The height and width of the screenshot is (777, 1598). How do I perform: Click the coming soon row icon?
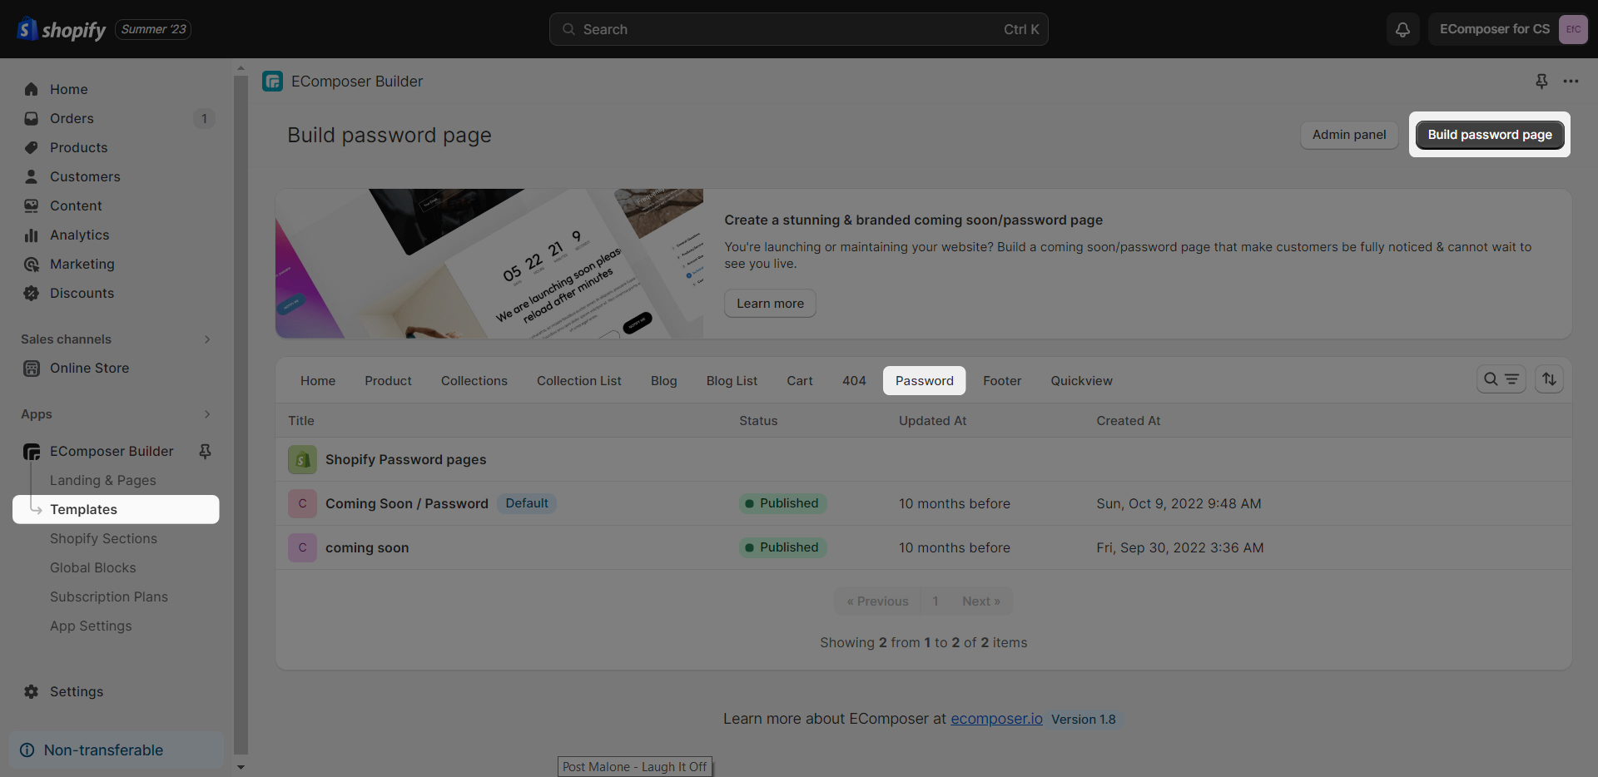pos(302,547)
